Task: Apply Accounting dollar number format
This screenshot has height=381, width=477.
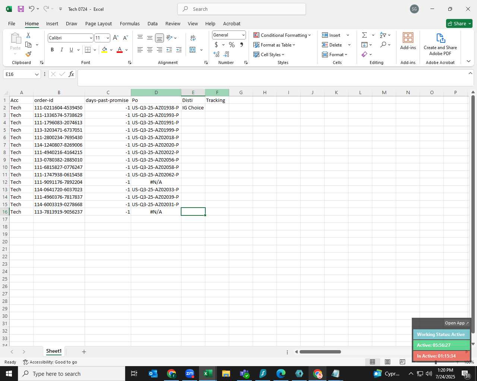Action: 216,45
